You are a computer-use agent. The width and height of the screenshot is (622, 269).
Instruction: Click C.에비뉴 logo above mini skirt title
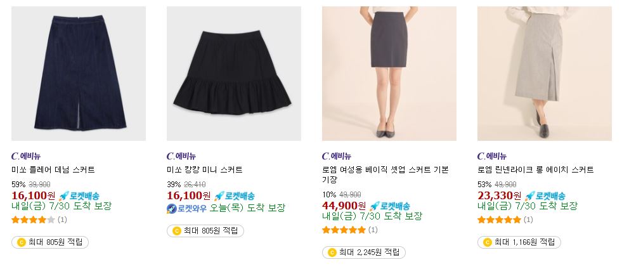pyautogui.click(x=181, y=156)
